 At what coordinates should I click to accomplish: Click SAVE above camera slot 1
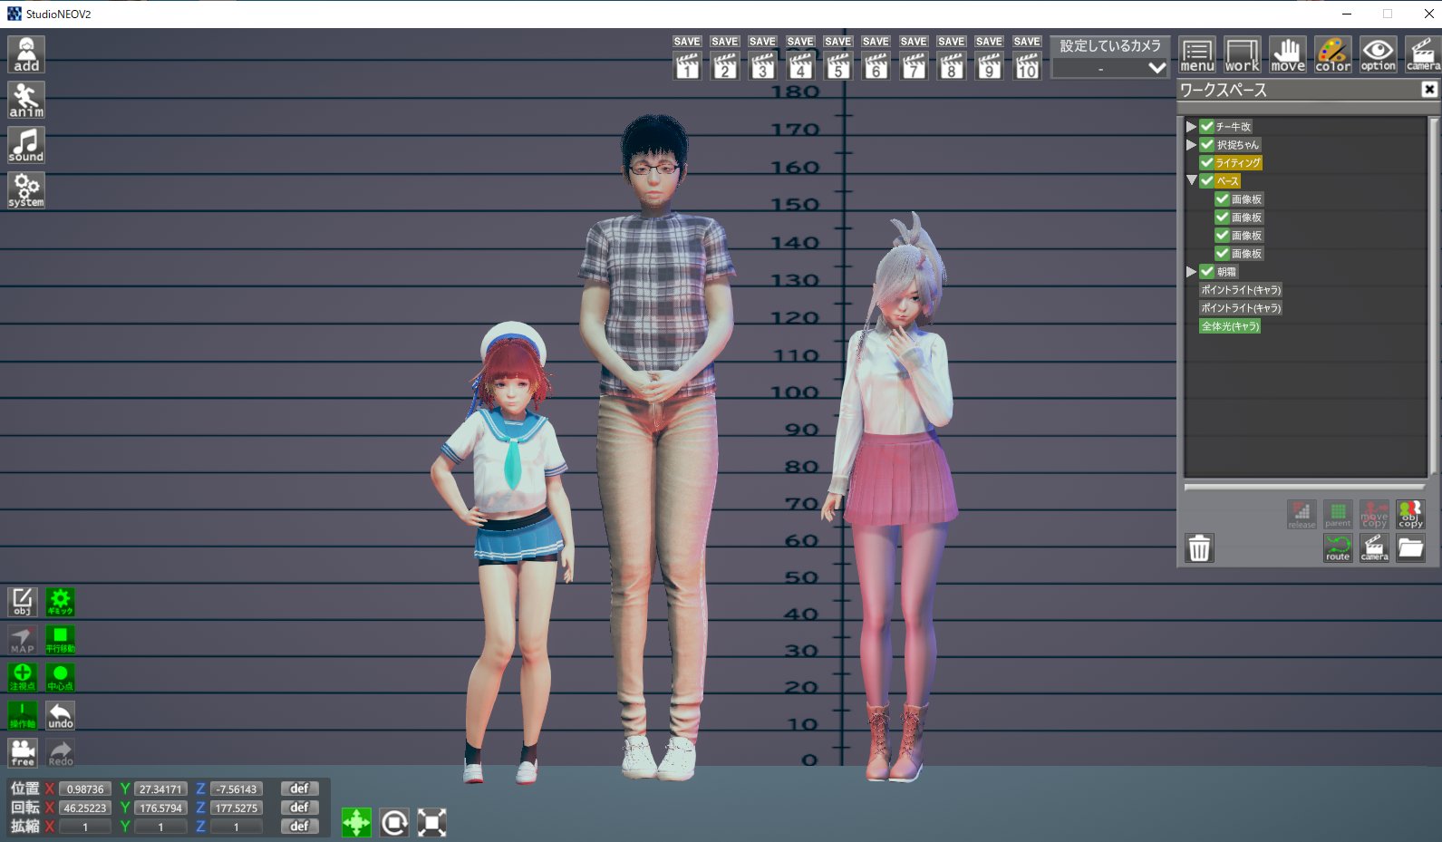pyautogui.click(x=688, y=42)
